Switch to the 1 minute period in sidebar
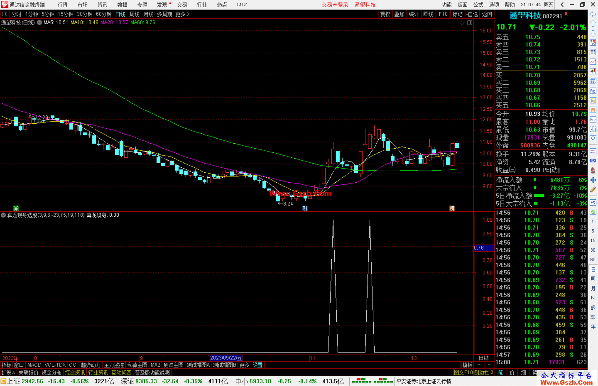 (x=593, y=221)
